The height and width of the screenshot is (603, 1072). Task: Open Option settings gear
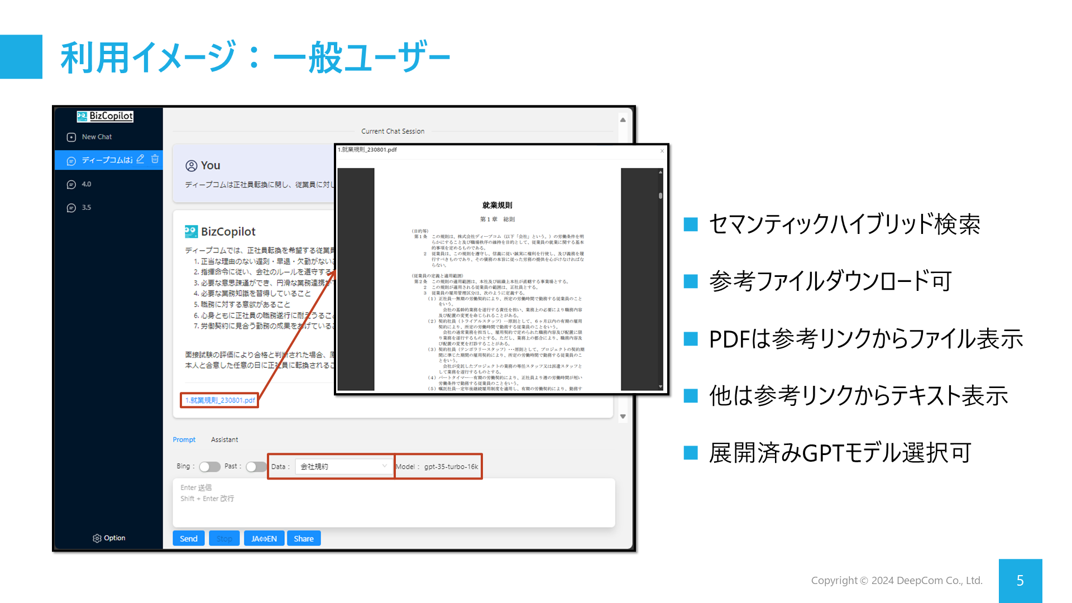point(97,538)
